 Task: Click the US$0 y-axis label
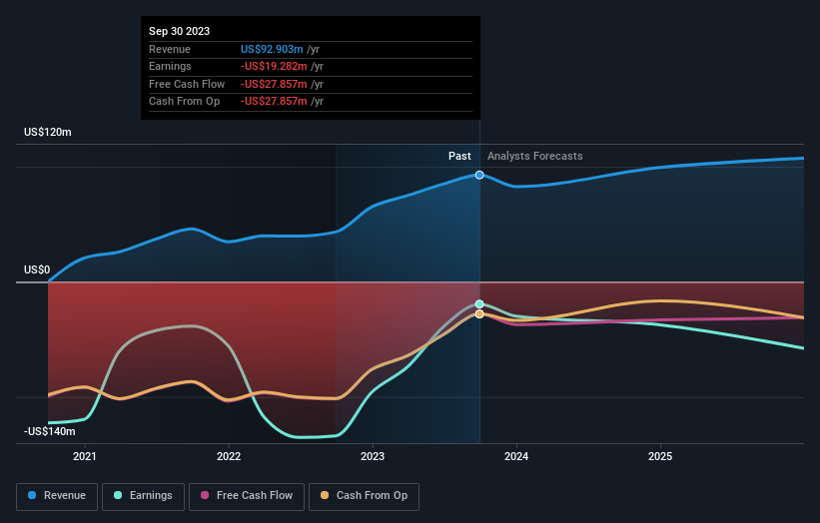pos(37,270)
